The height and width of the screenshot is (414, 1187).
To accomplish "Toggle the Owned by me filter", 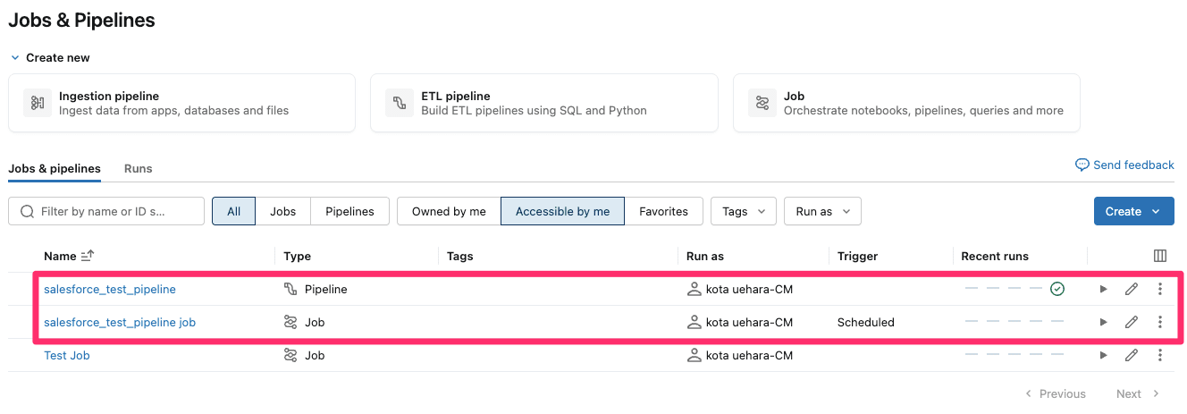I will pos(449,211).
